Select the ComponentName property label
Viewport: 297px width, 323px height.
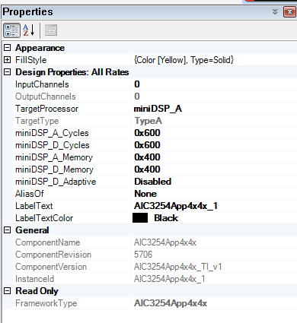click(x=47, y=242)
